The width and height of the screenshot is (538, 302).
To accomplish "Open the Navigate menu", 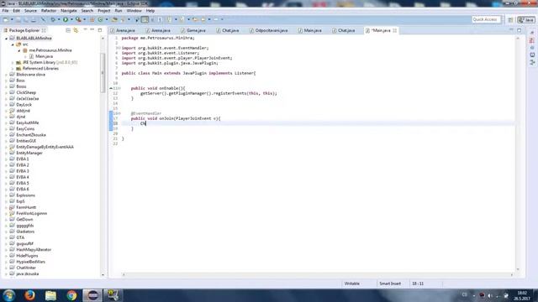I will click(x=69, y=11).
